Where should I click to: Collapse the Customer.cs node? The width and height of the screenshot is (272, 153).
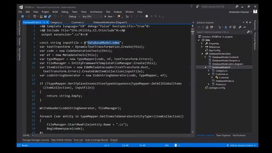click(x=209, y=74)
